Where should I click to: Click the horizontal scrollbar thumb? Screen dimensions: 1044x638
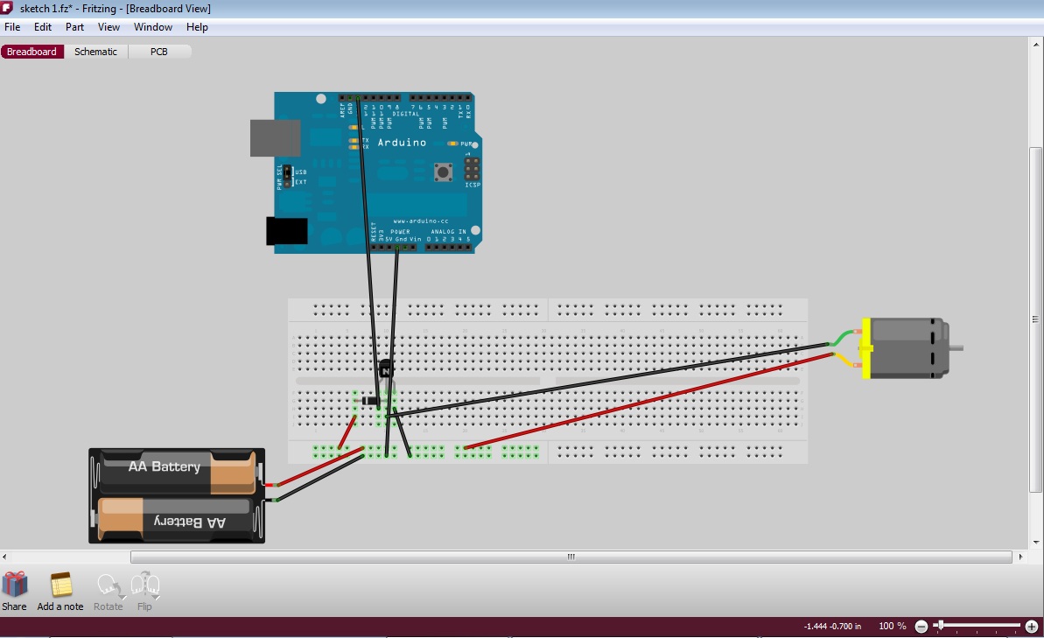click(x=570, y=557)
